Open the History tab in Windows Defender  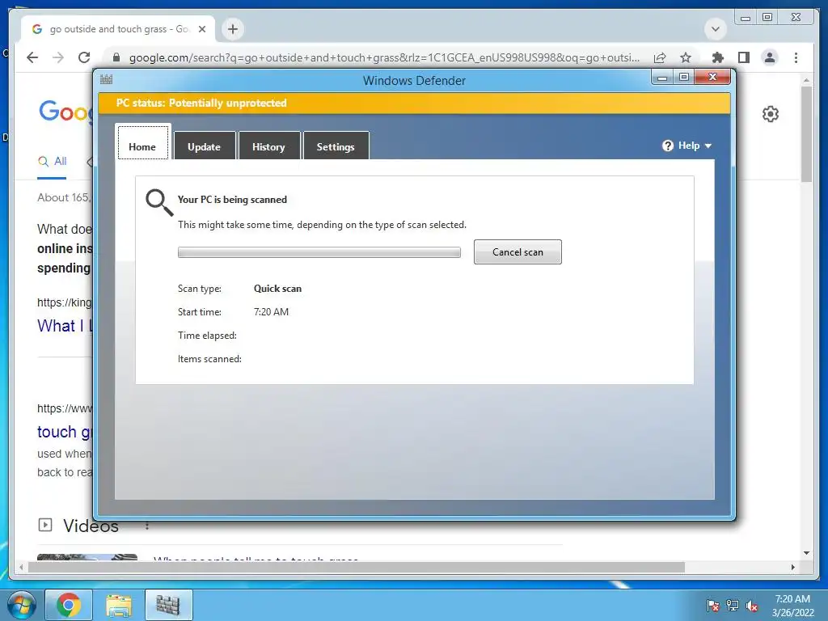tap(268, 146)
